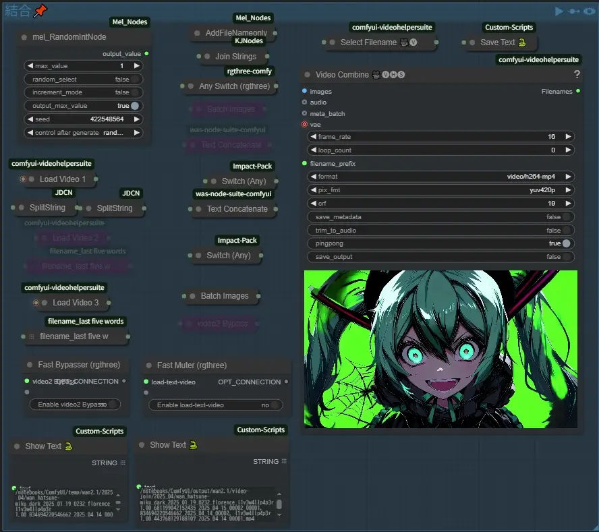599x532 pixels.
Task: Click the lower Switch (Any) node's collapse dot
Action: coord(198,256)
